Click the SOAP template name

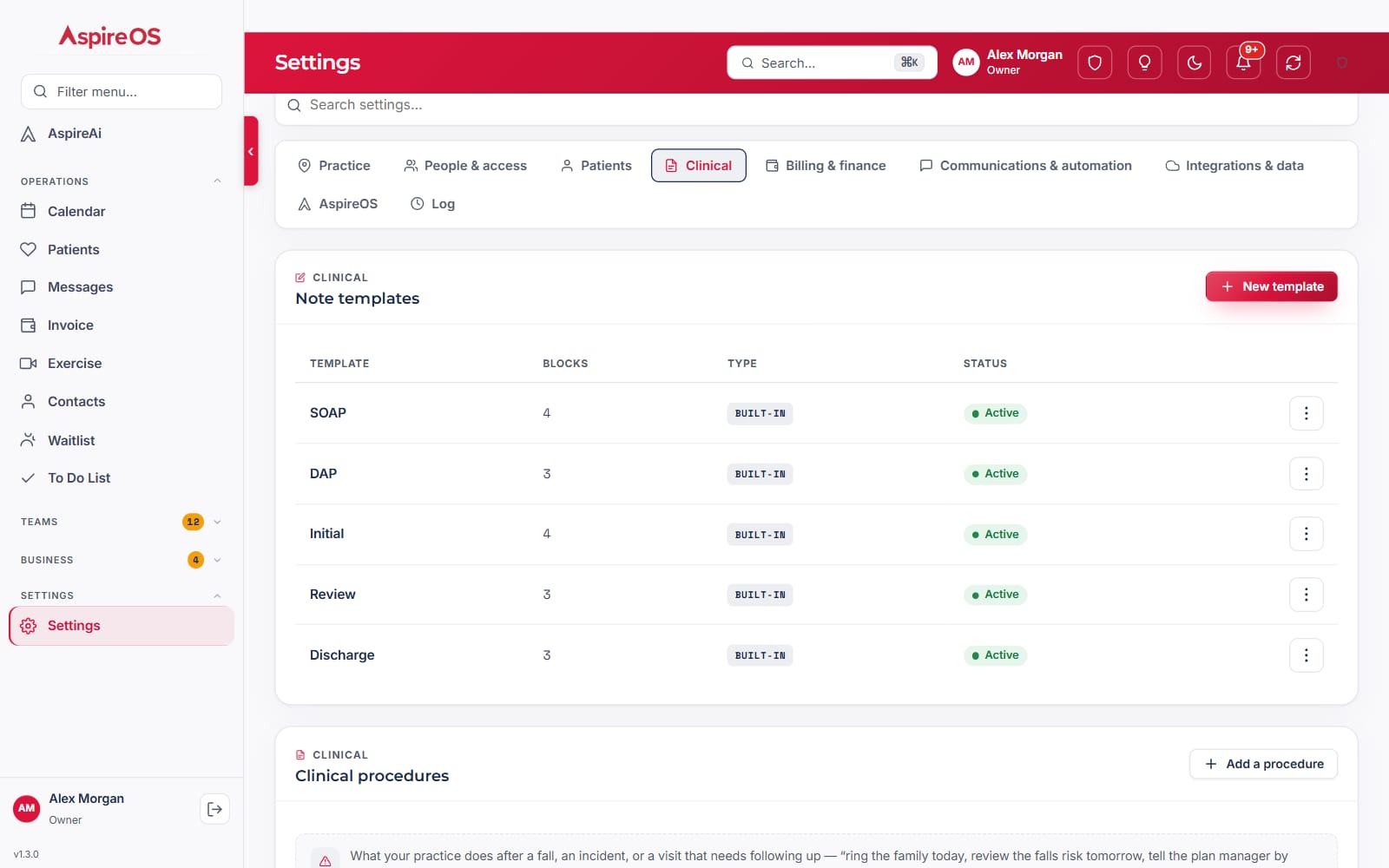(328, 413)
